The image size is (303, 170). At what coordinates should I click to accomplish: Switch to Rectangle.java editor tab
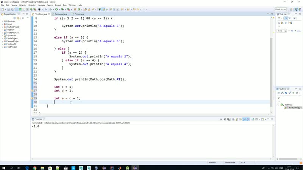coord(61,14)
